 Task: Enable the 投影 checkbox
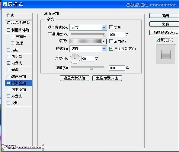pyautogui.click(x=8, y=103)
